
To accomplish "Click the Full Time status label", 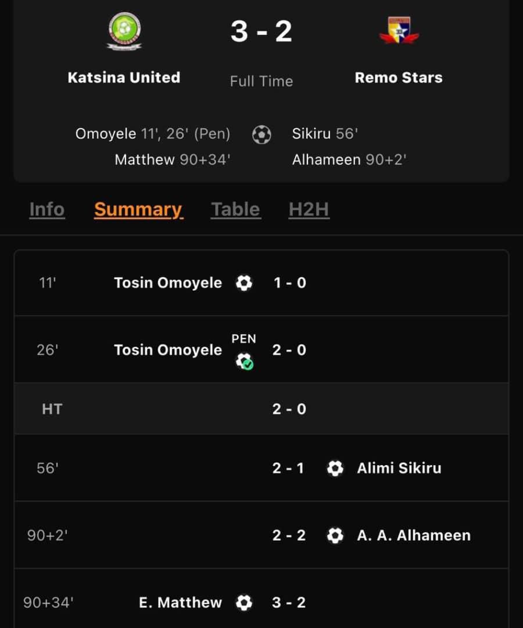I will click(x=261, y=81).
